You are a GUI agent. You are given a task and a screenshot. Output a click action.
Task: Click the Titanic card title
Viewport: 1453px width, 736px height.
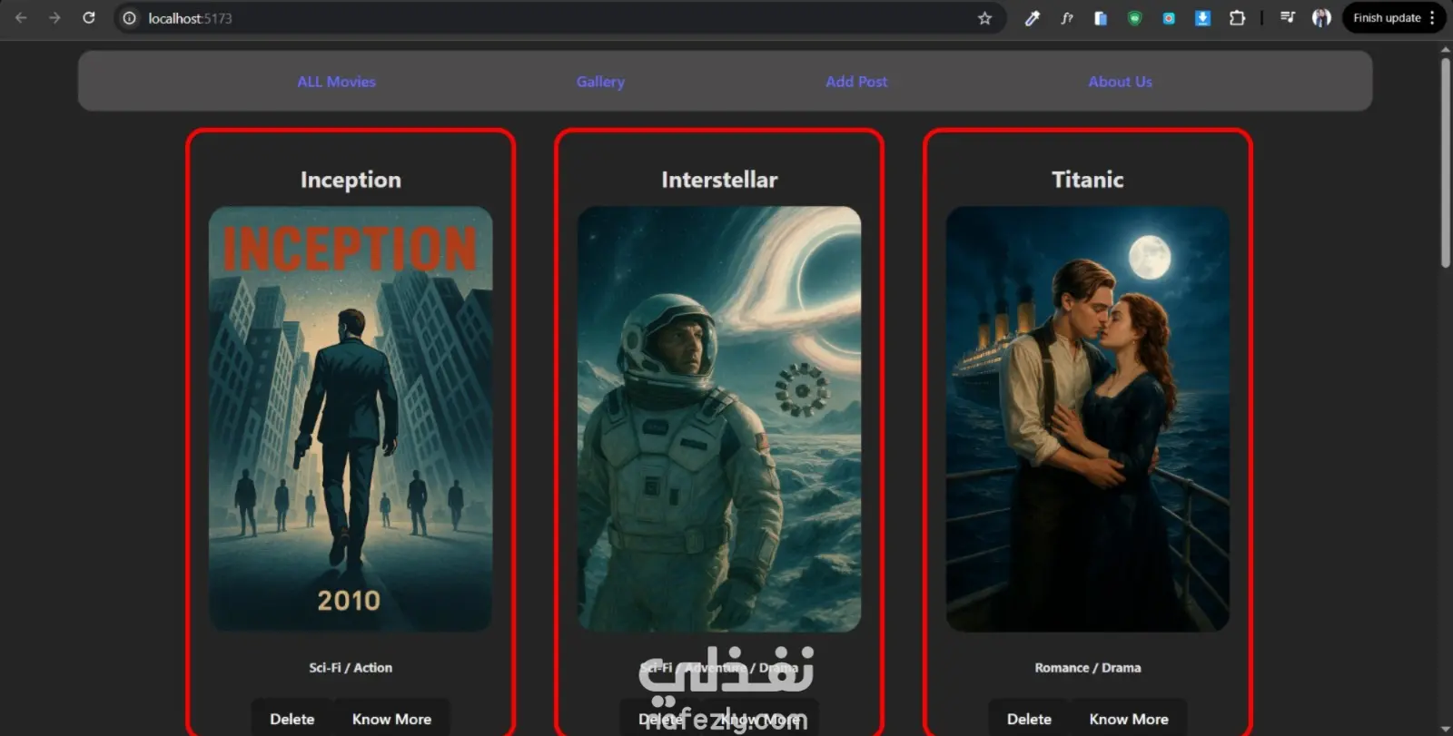(1088, 180)
